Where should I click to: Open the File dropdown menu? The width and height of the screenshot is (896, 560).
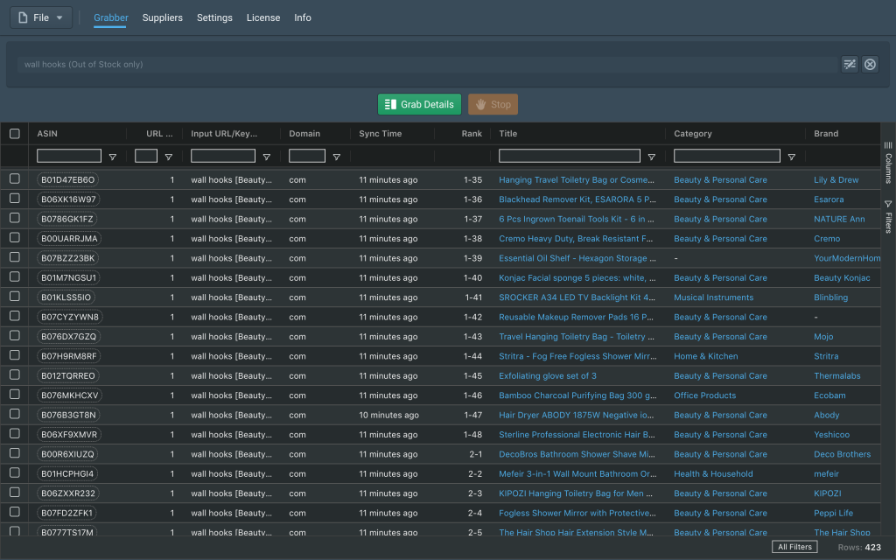coord(41,17)
